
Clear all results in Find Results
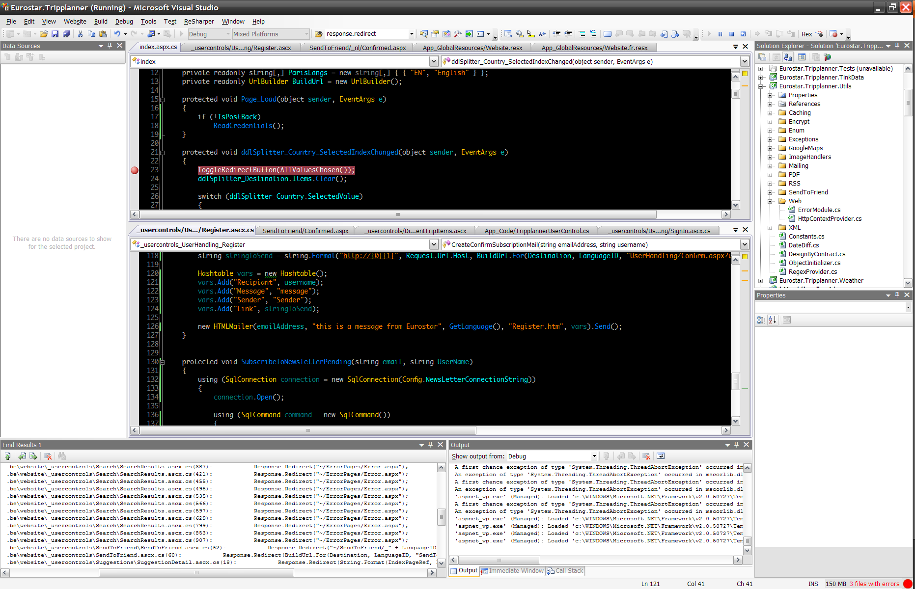48,456
